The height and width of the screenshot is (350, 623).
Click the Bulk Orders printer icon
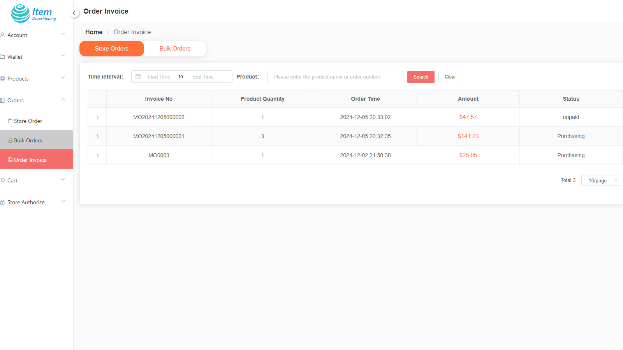coord(10,140)
